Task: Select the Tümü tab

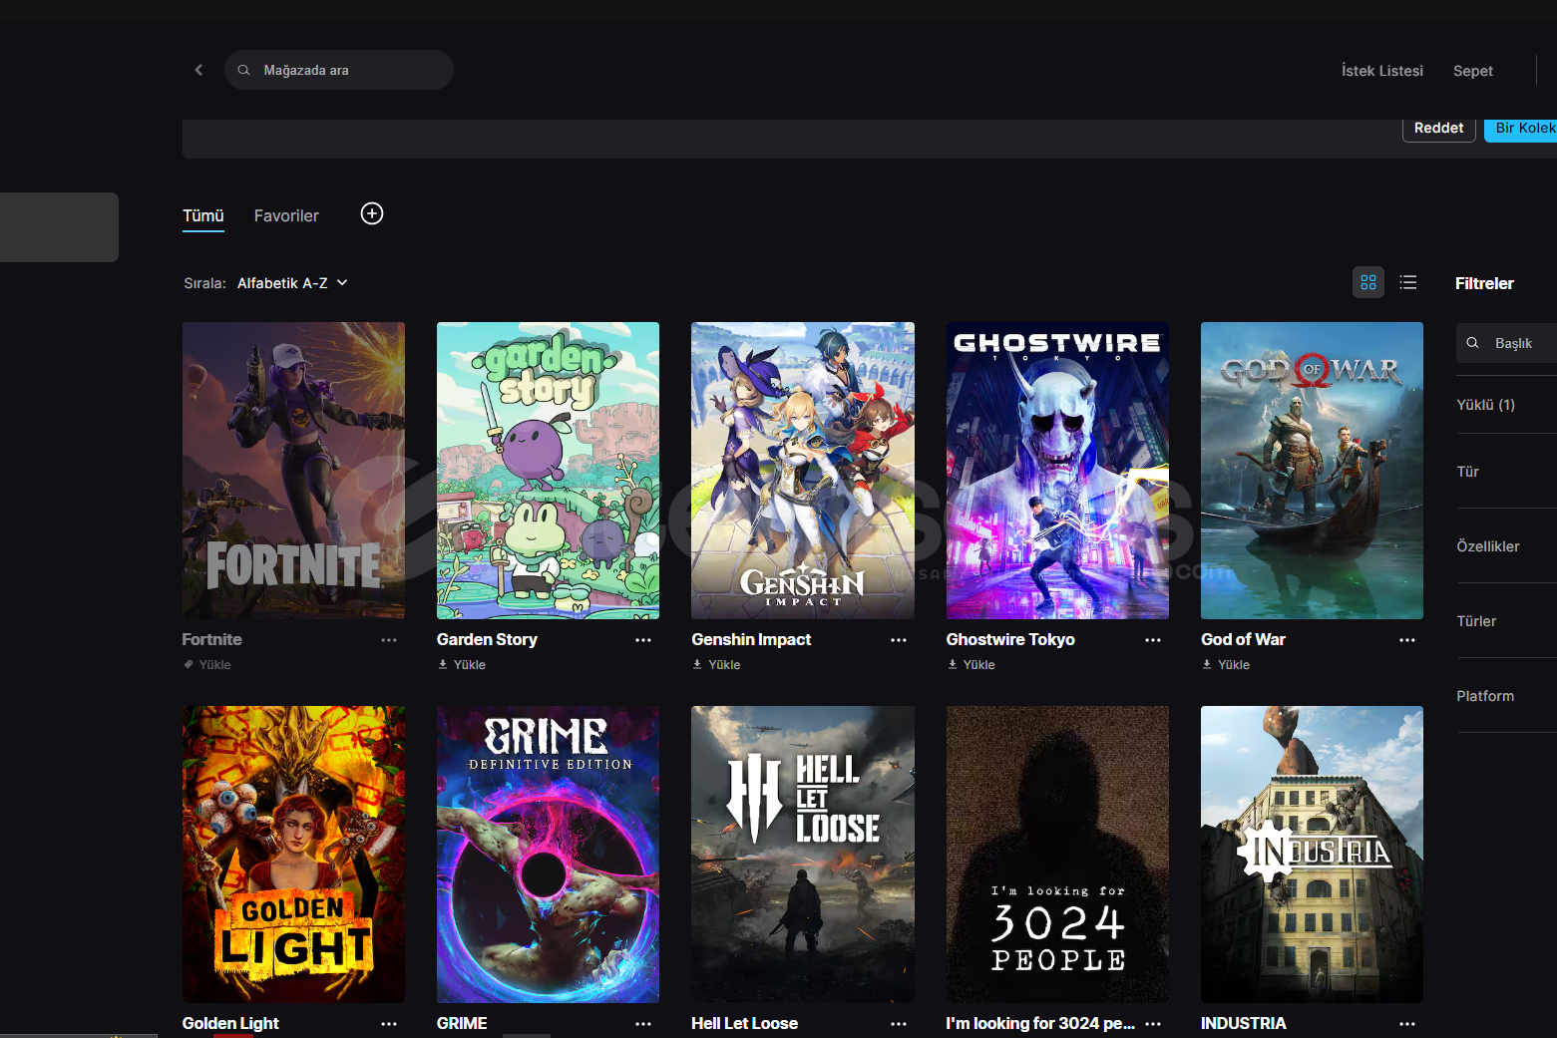Action: [203, 215]
